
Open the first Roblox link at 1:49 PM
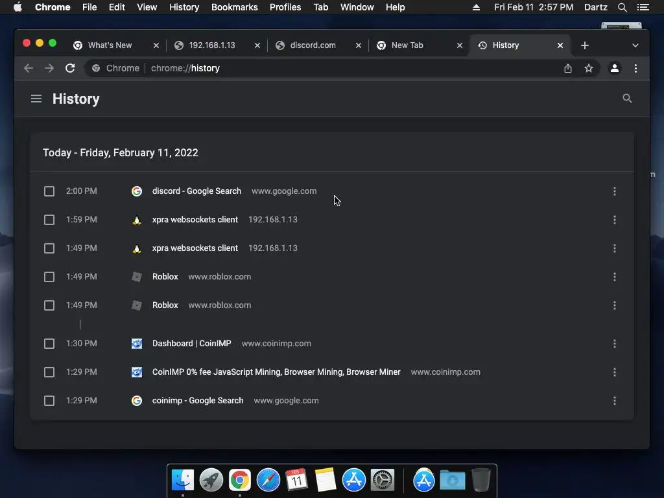(165, 276)
